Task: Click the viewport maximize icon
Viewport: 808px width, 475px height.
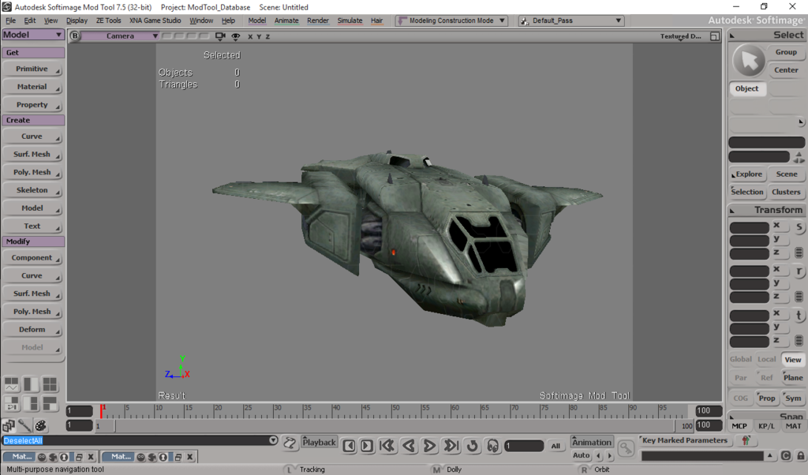Action: [x=715, y=36]
